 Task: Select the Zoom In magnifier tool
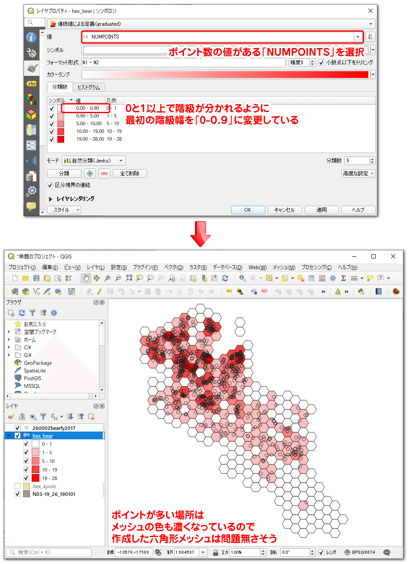(x=107, y=278)
